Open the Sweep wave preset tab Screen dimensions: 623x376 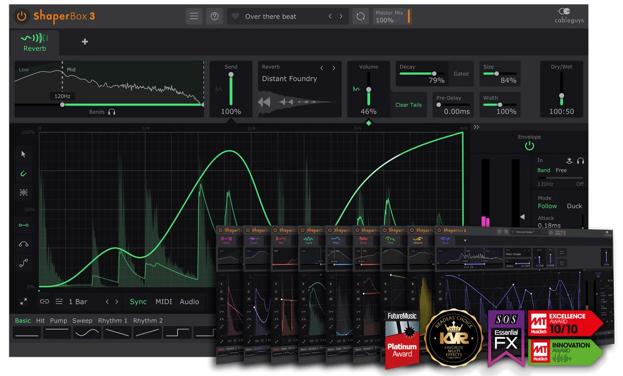[x=83, y=321]
